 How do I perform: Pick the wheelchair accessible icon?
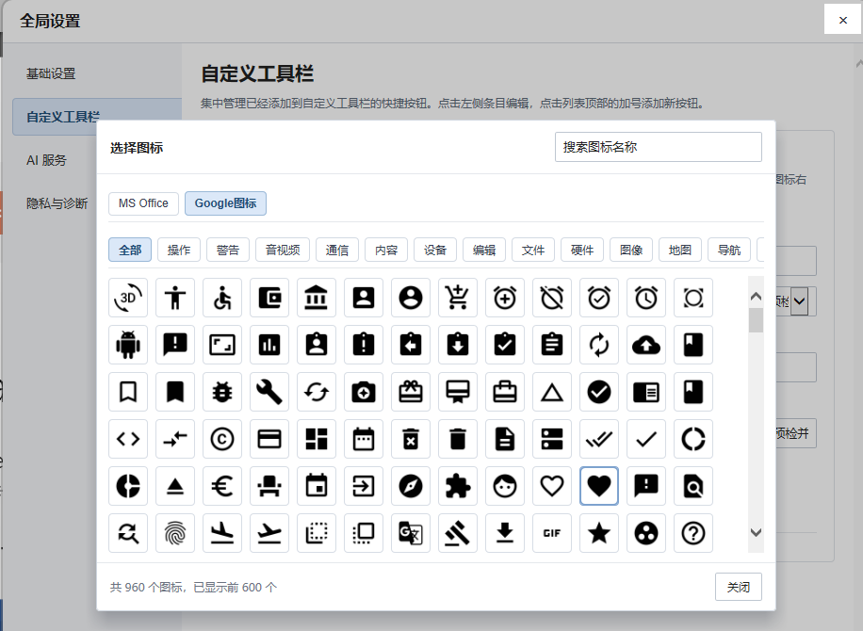[222, 298]
